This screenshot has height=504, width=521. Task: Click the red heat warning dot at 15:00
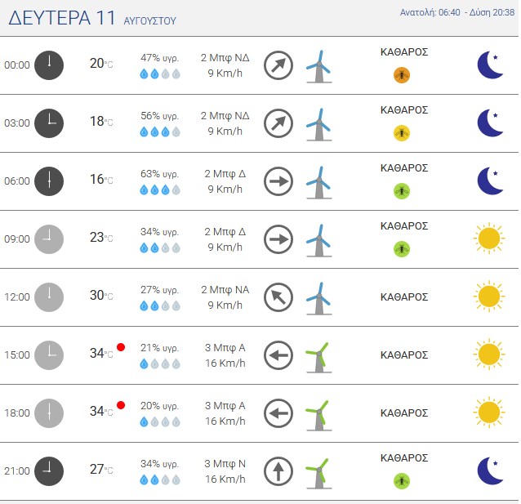[121, 347]
